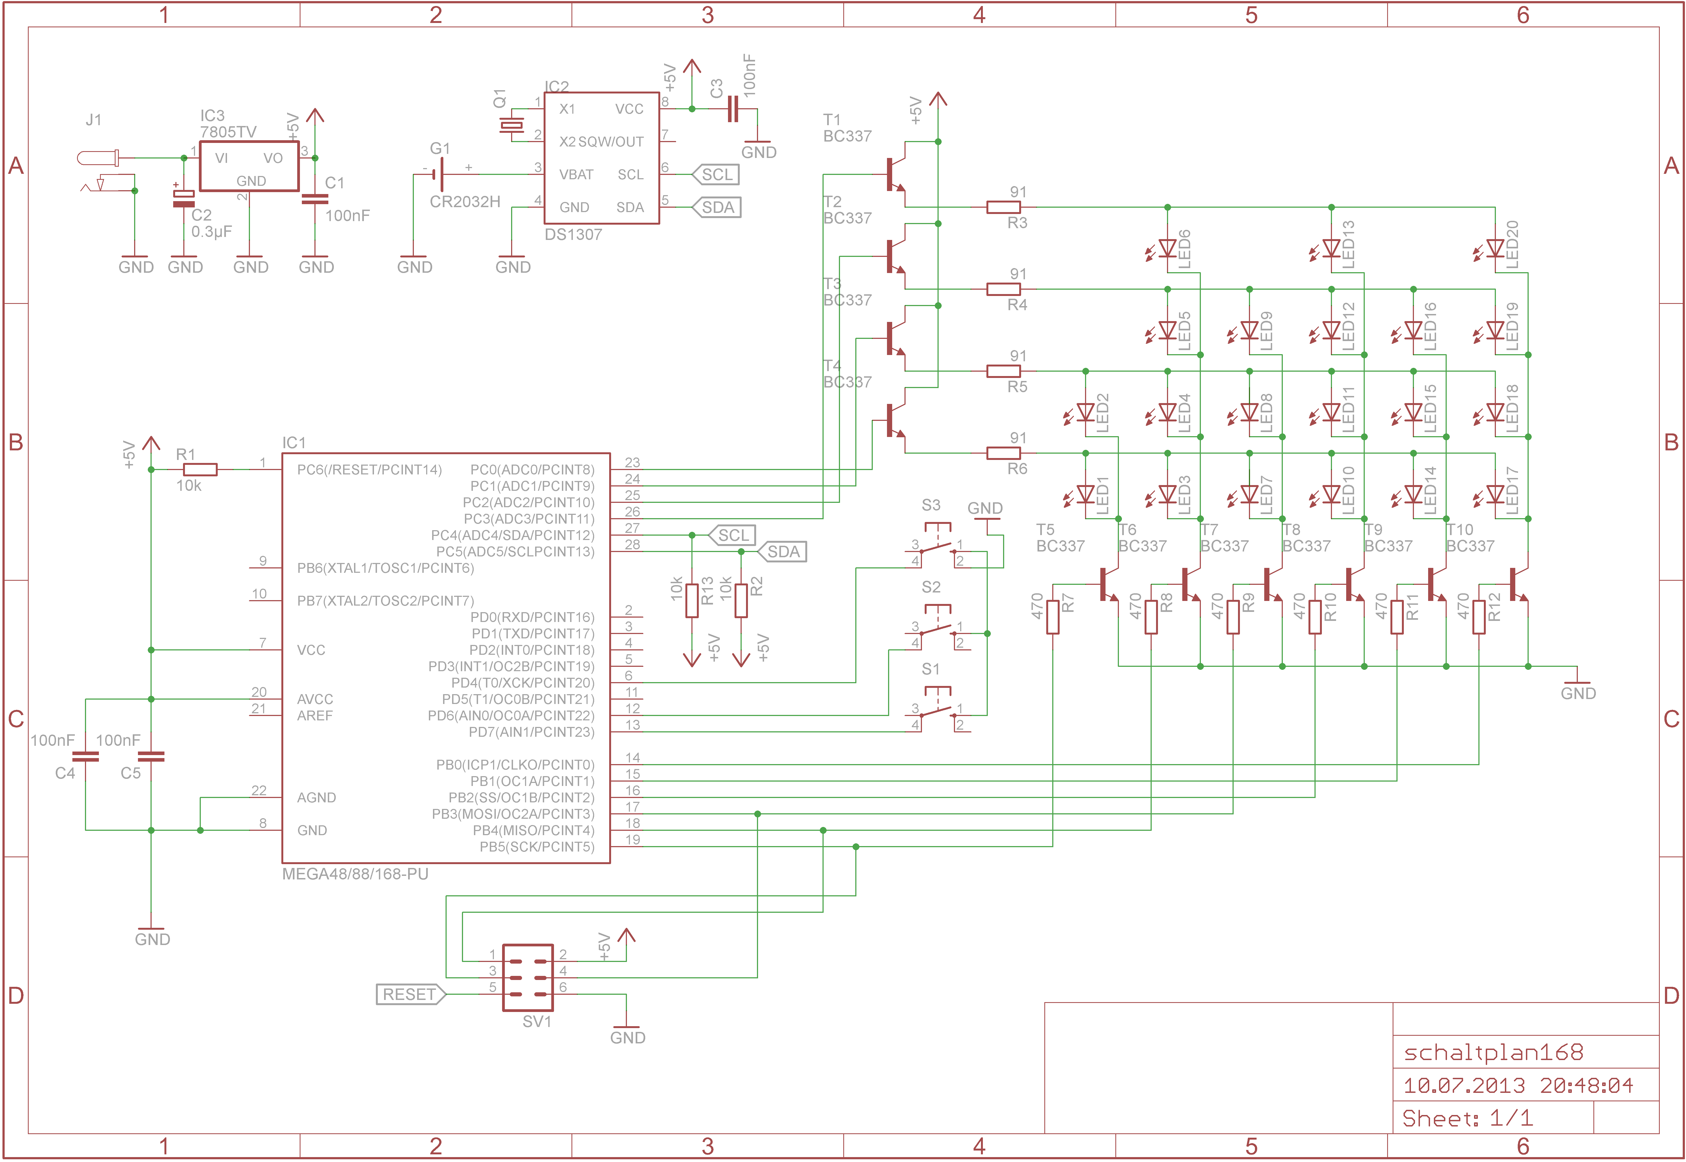
Task: Select the RESET net label
Action: (x=411, y=994)
